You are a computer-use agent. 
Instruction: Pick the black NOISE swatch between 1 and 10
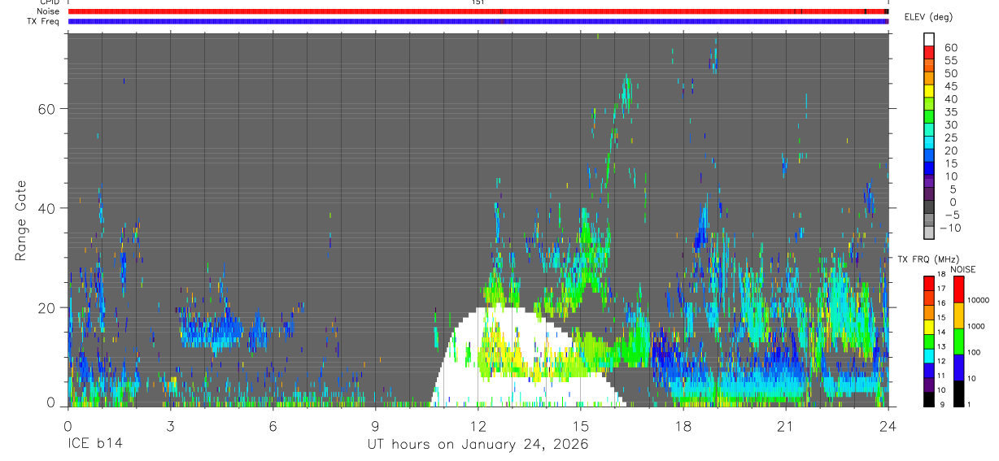[x=959, y=393]
